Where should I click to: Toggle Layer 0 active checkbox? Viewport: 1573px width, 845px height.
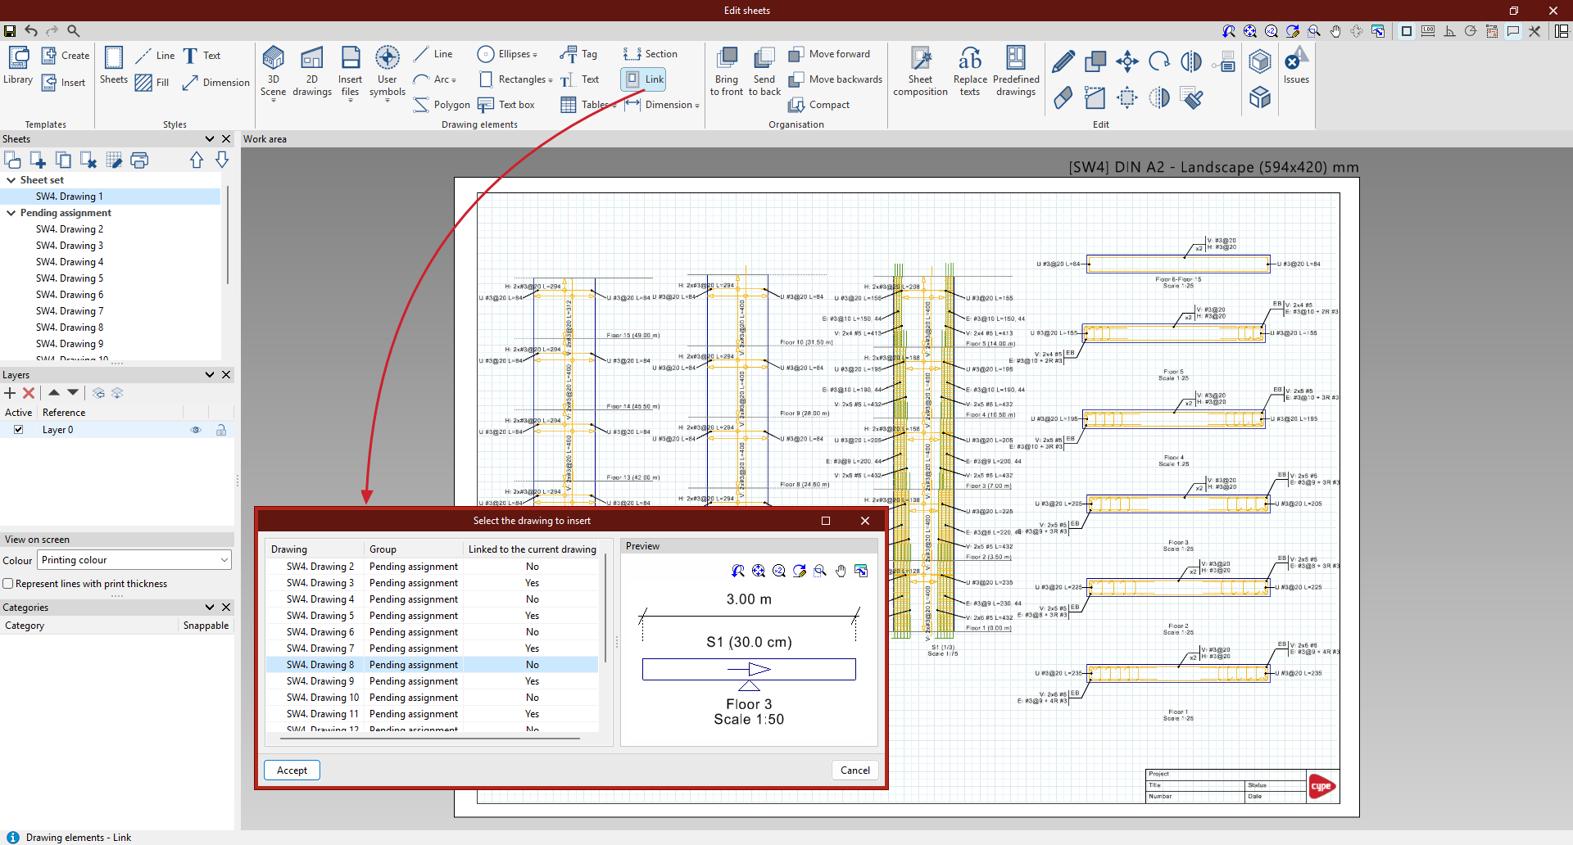18,430
